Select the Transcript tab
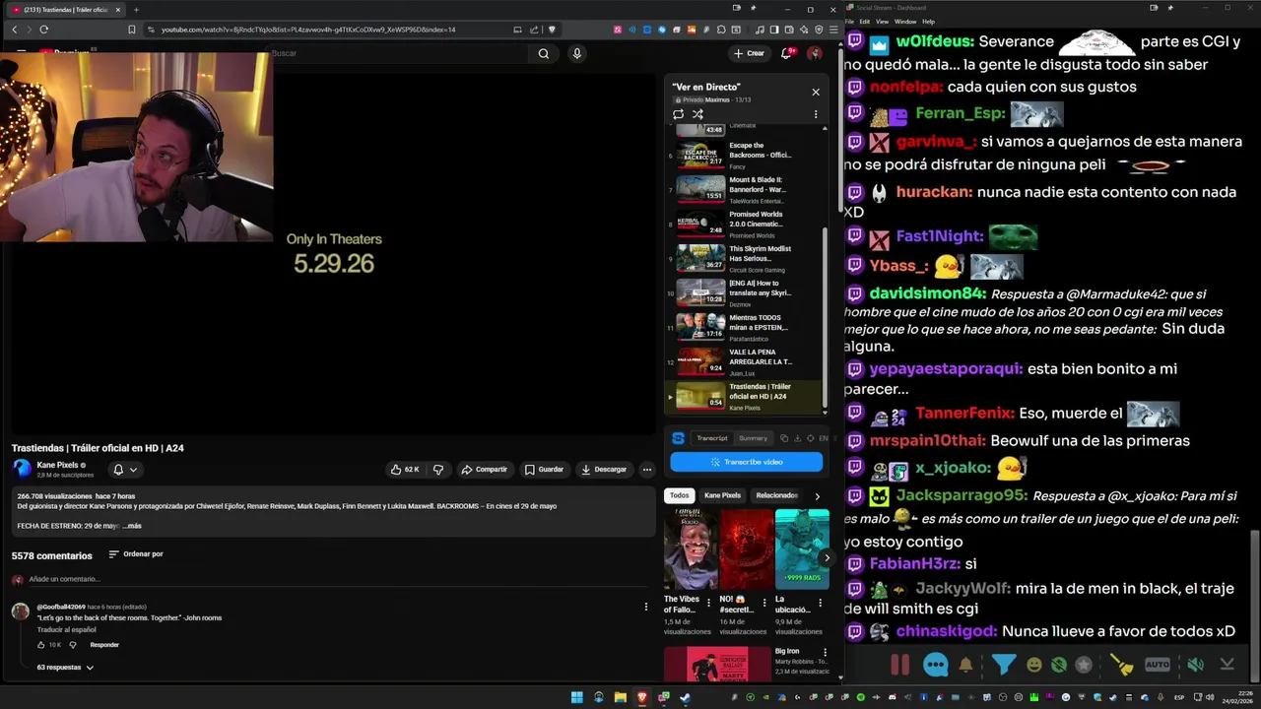Screen dimensions: 1261x709 pos(711,438)
